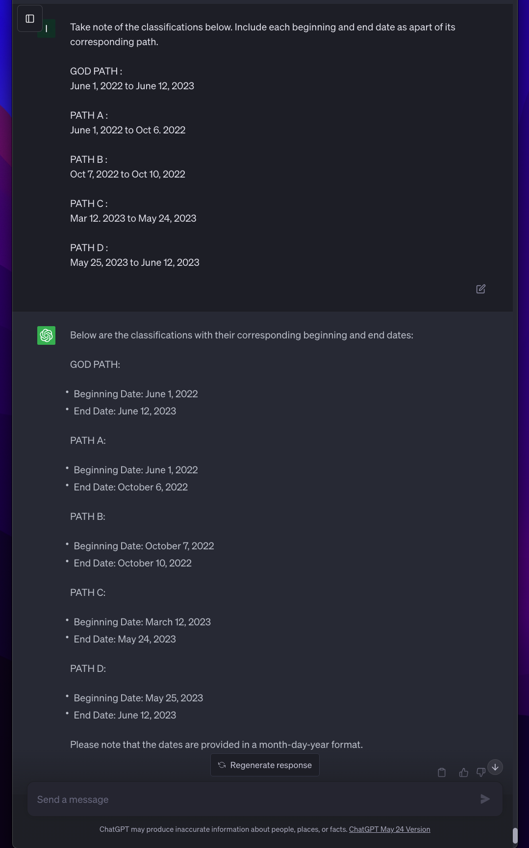Give the response a thumbs down
The image size is (529, 848).
click(480, 772)
